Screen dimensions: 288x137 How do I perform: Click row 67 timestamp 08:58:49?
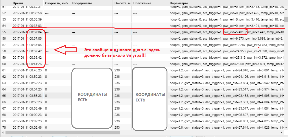(x=28, y=108)
